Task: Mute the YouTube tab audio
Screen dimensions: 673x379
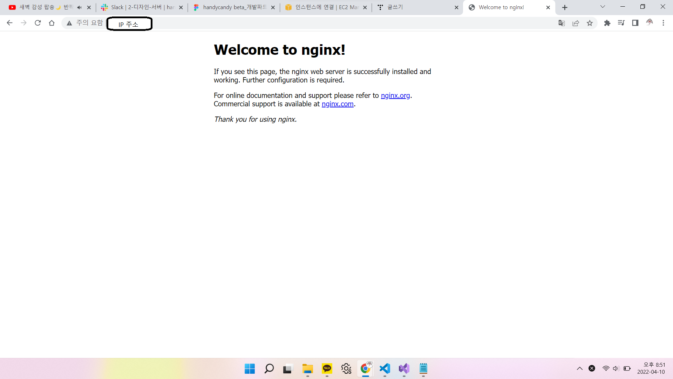Action: [x=80, y=7]
